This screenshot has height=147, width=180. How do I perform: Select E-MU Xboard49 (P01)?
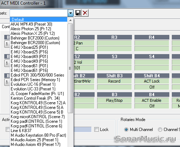point(38,57)
